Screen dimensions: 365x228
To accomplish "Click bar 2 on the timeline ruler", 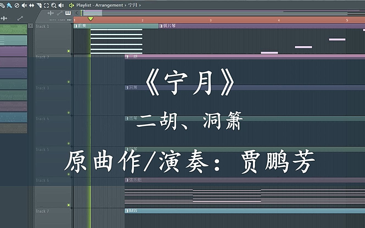I will pos(142,20).
